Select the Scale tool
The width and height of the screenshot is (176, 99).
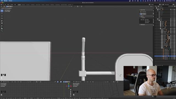2,21
